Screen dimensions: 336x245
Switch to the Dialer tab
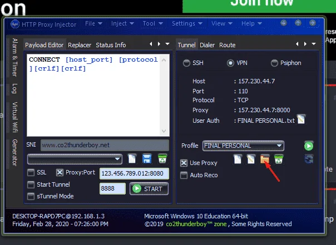pyautogui.click(x=207, y=45)
